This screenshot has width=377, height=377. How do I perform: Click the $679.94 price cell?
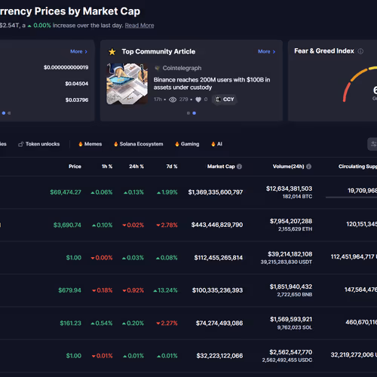pos(69,290)
